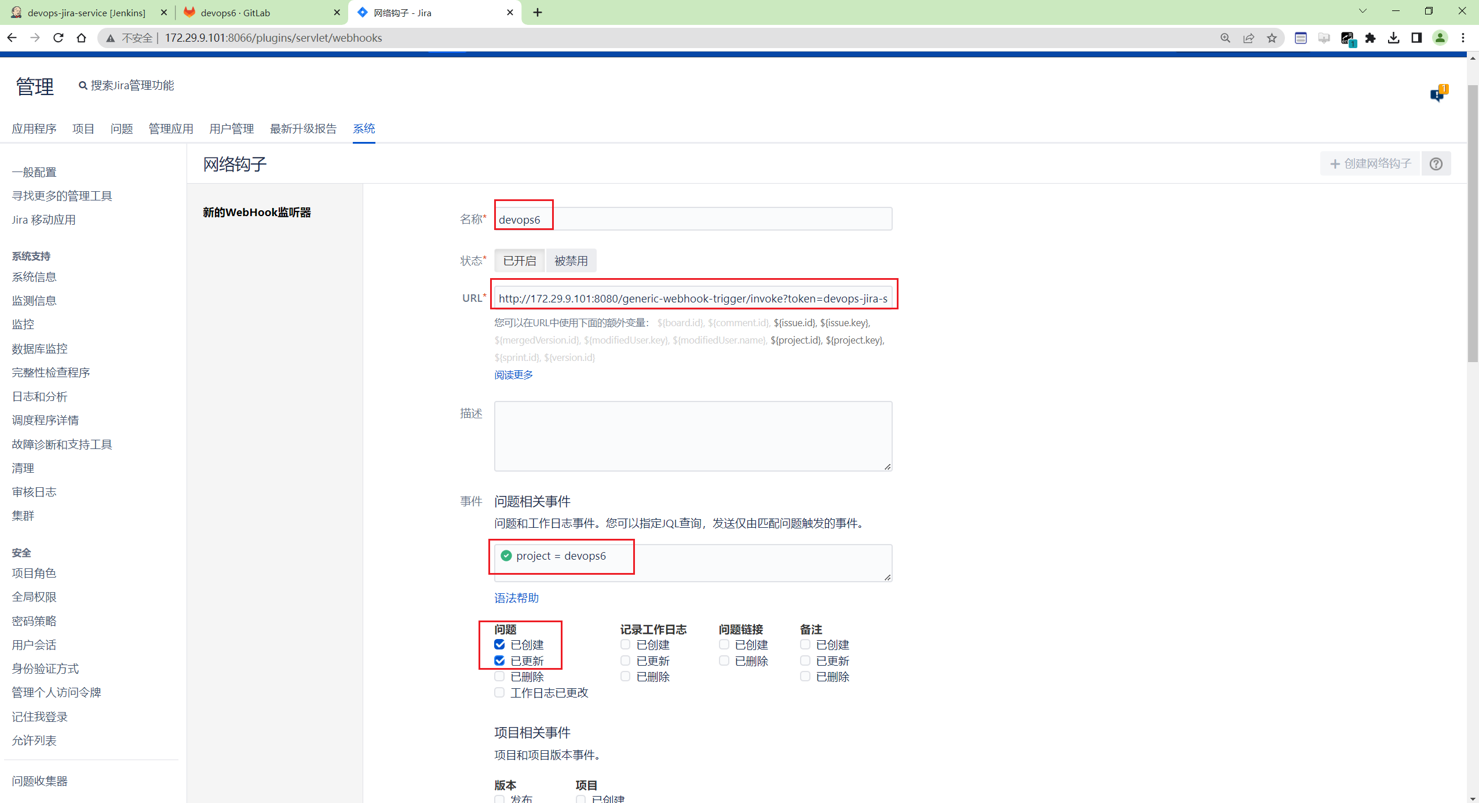The width and height of the screenshot is (1479, 803).
Task: Close the devops6 GitLab tab
Action: coord(337,12)
